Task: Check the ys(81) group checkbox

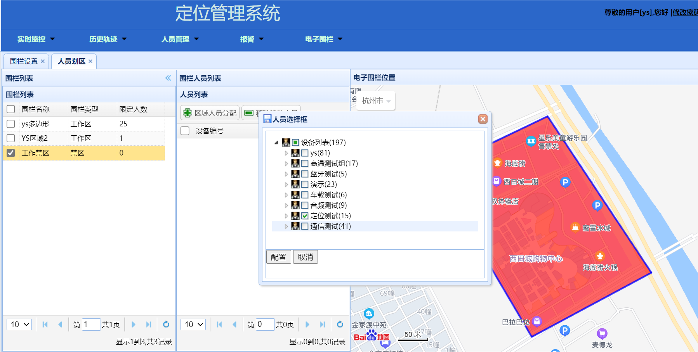Action: (305, 153)
